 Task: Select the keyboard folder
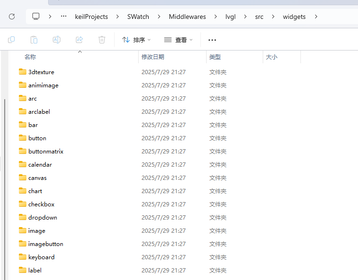pyautogui.click(x=41, y=257)
